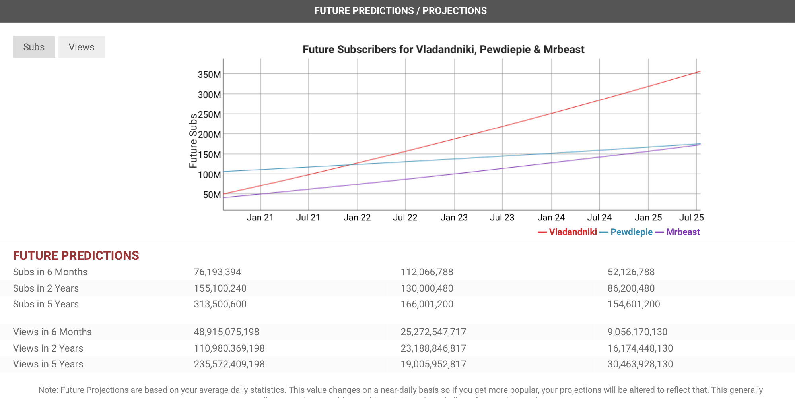Viewport: 795px width, 398px height.
Task: Click the value 16,174,448,130
Action: coord(640,348)
